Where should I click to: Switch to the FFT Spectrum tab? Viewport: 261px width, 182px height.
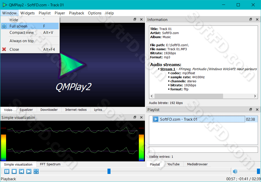click(x=50, y=164)
